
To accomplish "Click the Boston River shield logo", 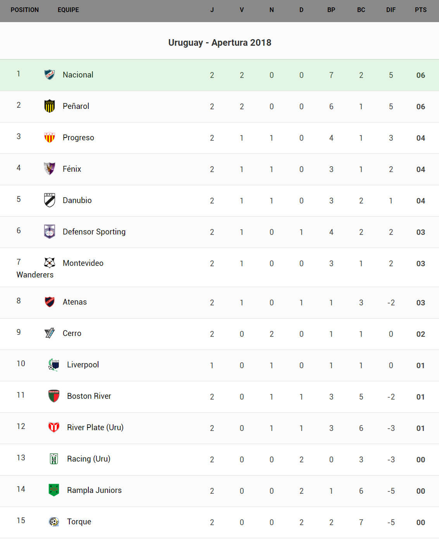I will [54, 396].
